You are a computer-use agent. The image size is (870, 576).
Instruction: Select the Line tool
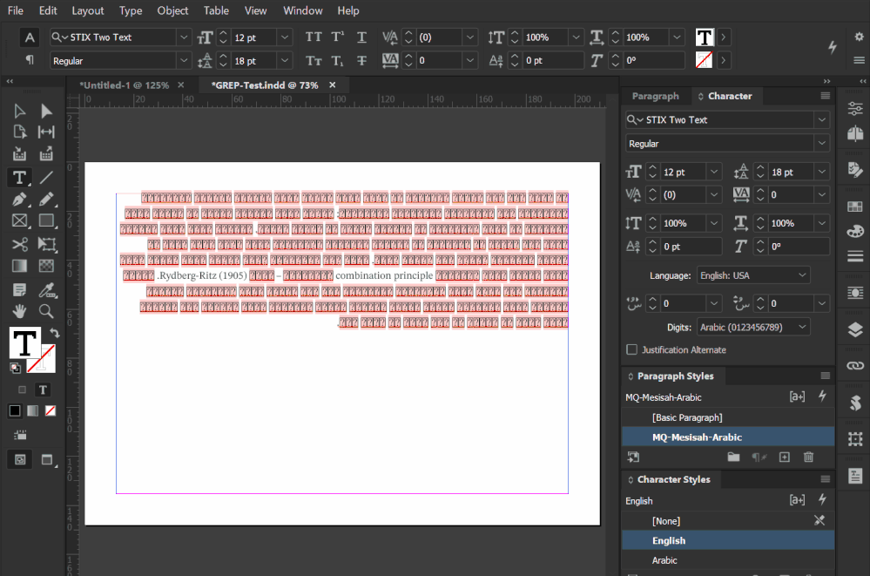point(47,178)
